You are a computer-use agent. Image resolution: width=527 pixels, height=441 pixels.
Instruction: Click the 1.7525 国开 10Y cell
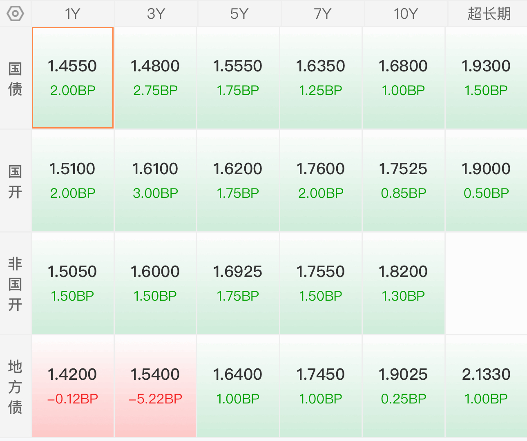point(403,181)
